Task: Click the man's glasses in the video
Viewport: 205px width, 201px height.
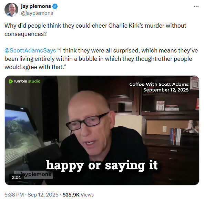Action: point(87,121)
